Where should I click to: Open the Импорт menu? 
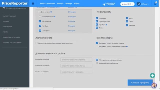pyautogui.click(x=60, y=3)
